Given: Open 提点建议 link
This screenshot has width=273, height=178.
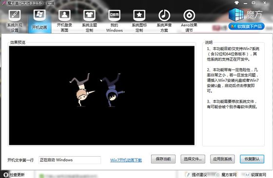Looking at the screenshot, I should (x=199, y=175).
